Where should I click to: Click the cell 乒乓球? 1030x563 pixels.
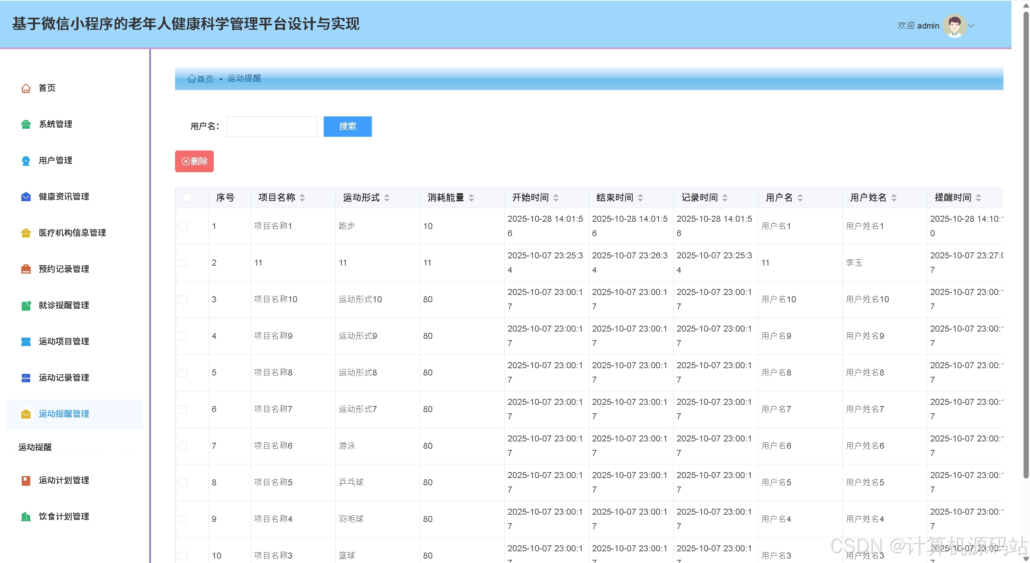pyautogui.click(x=351, y=482)
